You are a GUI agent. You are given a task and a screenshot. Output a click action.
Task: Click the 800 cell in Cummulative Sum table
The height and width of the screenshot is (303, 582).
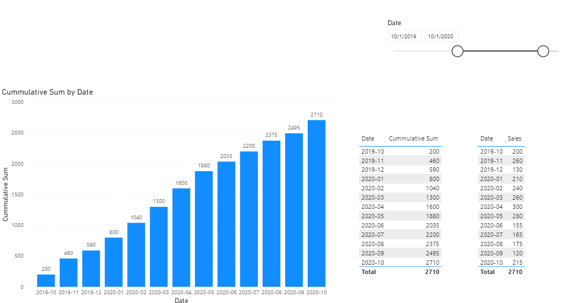point(434,179)
